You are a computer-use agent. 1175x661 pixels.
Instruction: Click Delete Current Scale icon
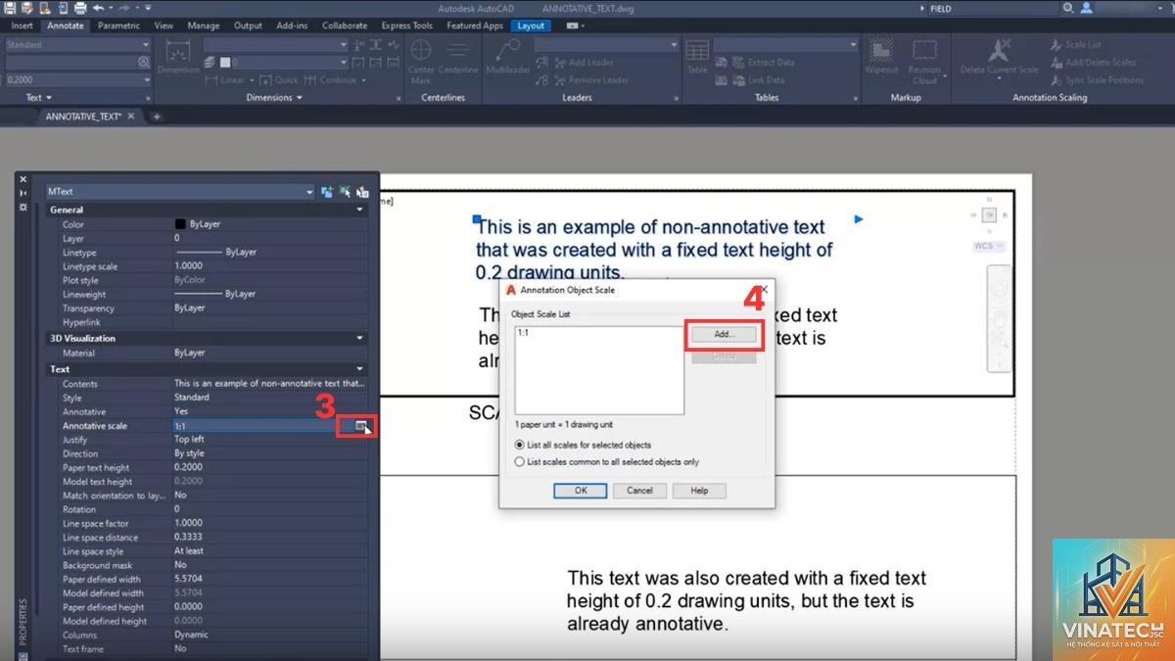point(1000,57)
